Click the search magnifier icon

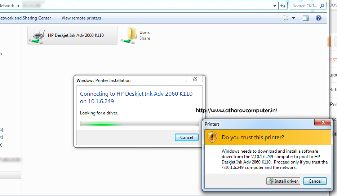tap(322, 6)
